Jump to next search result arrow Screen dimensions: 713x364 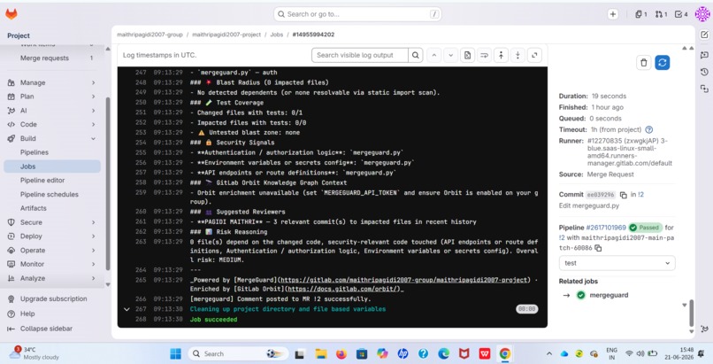450,55
